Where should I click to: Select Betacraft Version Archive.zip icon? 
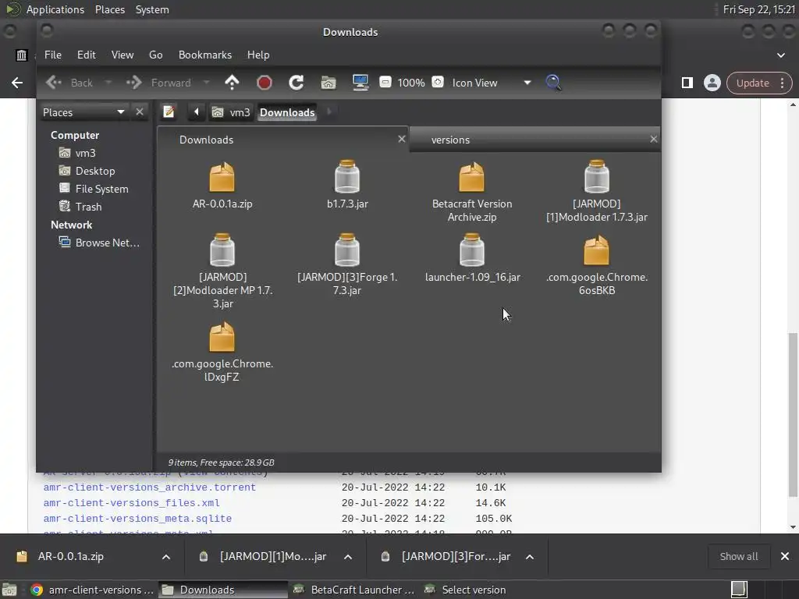click(x=472, y=177)
